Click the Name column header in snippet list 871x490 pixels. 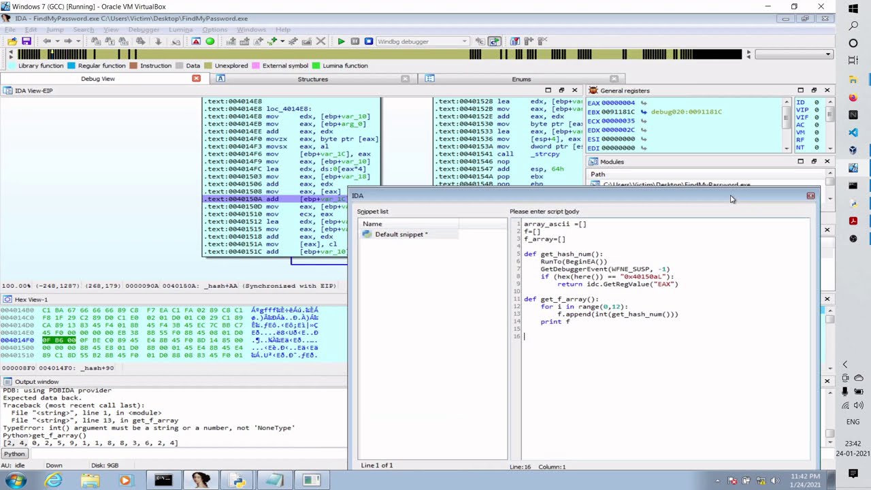[409, 224]
